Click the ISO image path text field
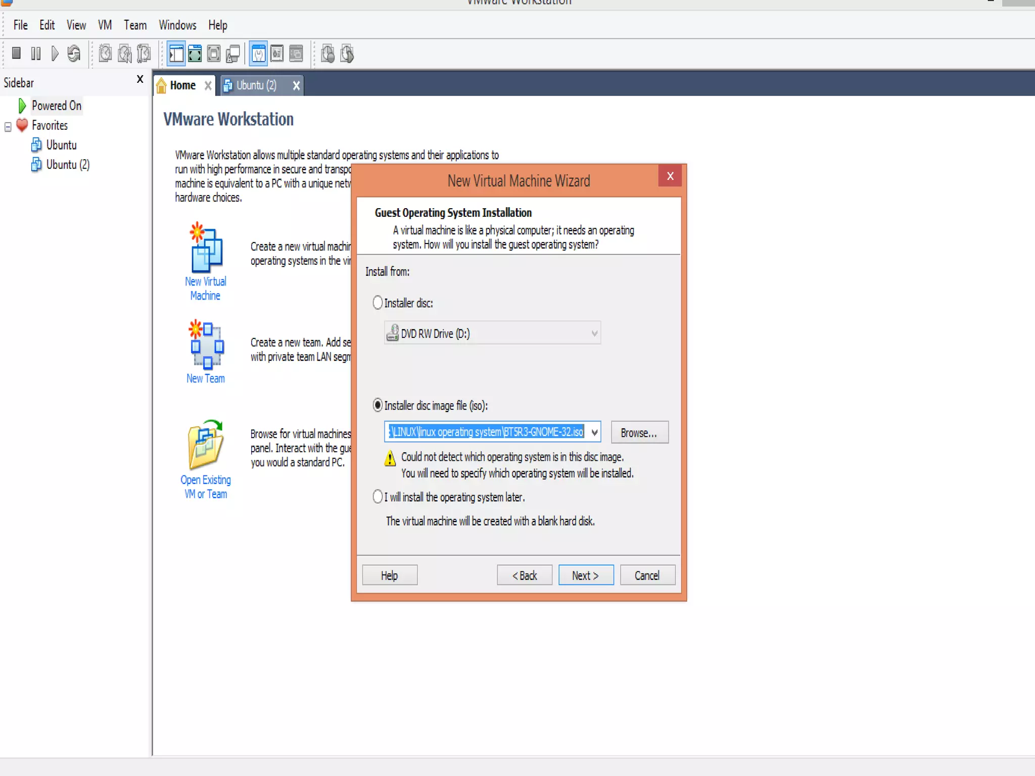Viewport: 1035px width, 776px height. [486, 432]
